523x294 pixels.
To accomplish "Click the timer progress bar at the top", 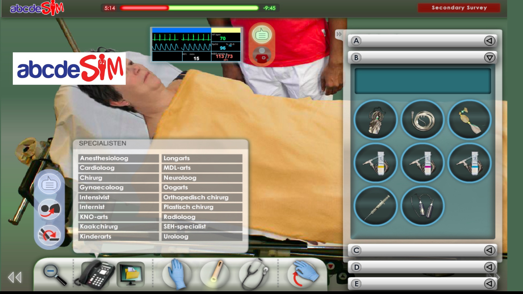I will pyautogui.click(x=190, y=8).
